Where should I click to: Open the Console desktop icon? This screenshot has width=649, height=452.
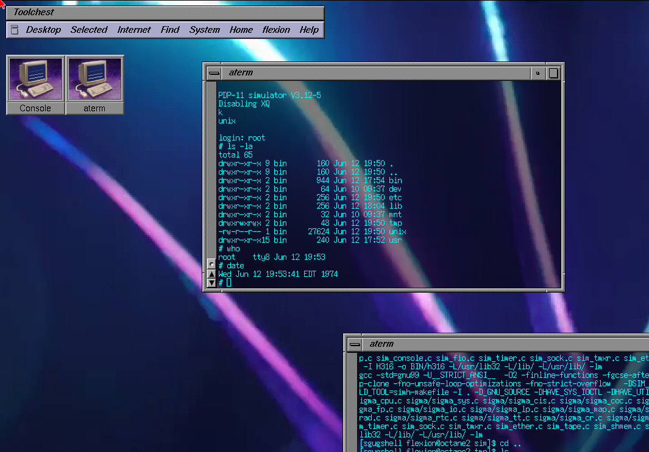[x=35, y=79]
